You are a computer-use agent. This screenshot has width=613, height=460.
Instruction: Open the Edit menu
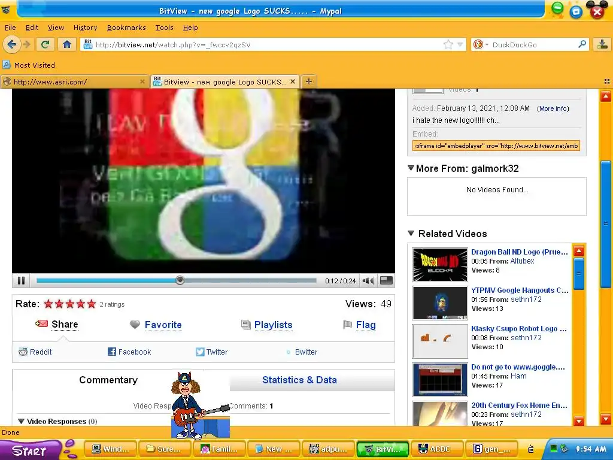tap(32, 28)
